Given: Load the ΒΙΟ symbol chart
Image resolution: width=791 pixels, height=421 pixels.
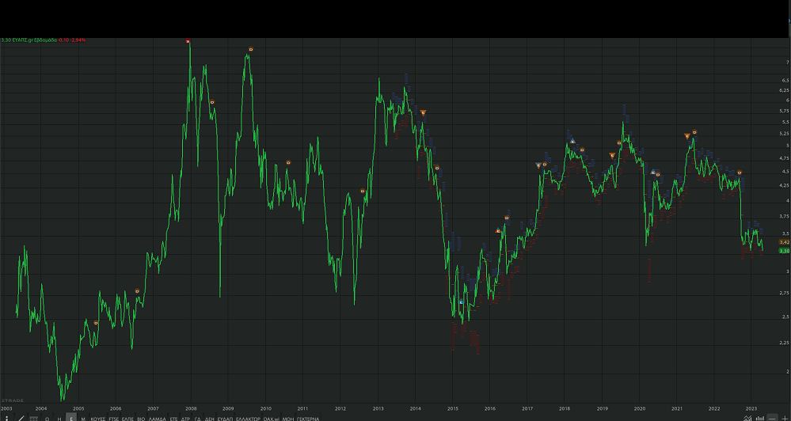Looking at the screenshot, I should (x=141, y=419).
